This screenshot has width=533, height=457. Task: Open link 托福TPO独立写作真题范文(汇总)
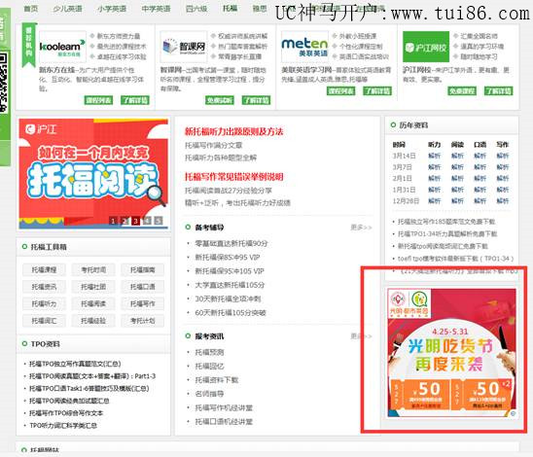[x=75, y=364]
